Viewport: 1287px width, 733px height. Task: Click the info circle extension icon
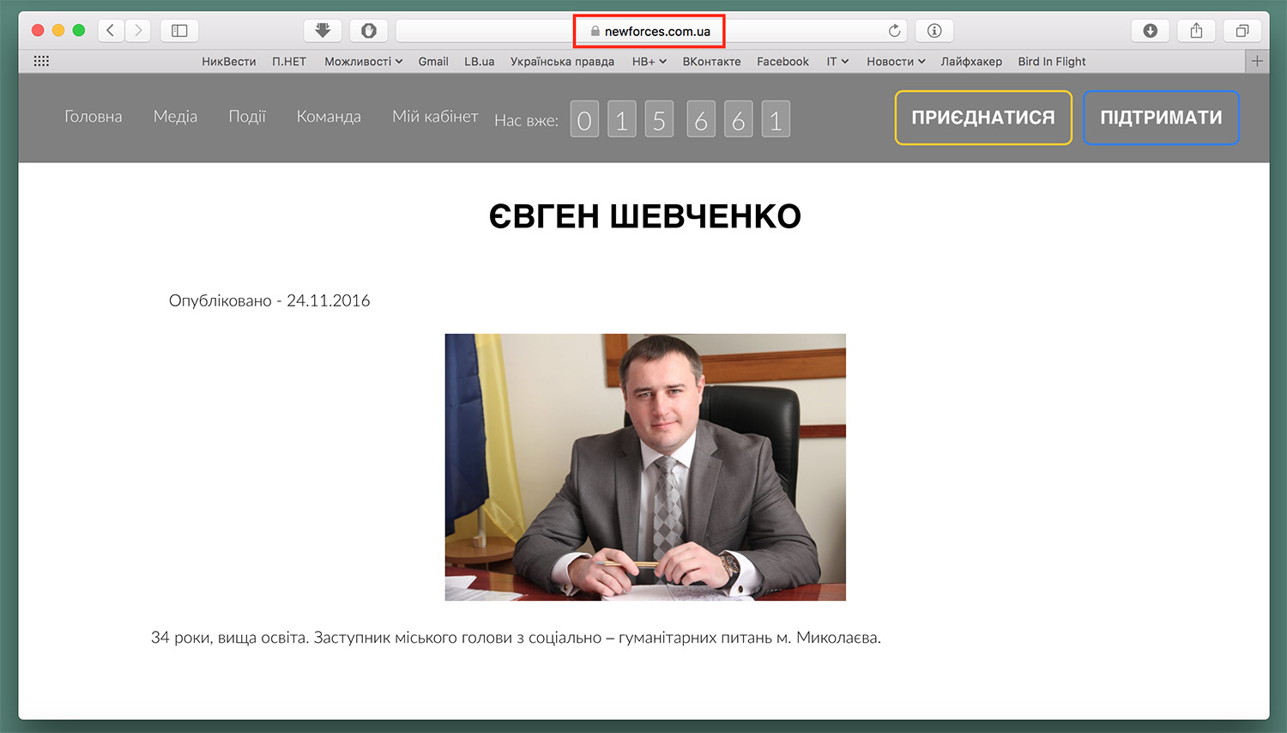tap(934, 31)
